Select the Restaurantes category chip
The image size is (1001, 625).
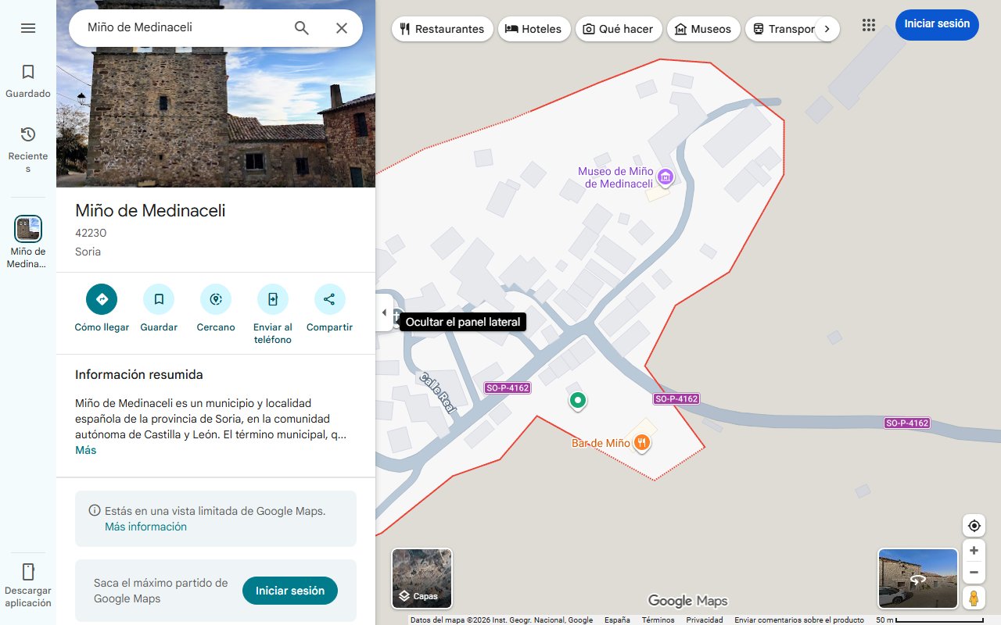tap(442, 28)
